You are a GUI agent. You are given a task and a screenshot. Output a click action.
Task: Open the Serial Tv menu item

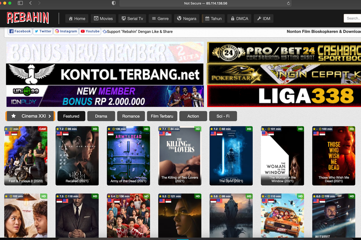coord(132,19)
